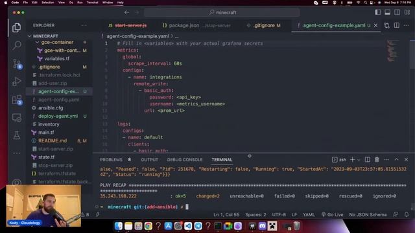Open terminal panel more actions
415x233 pixels.
(386, 160)
